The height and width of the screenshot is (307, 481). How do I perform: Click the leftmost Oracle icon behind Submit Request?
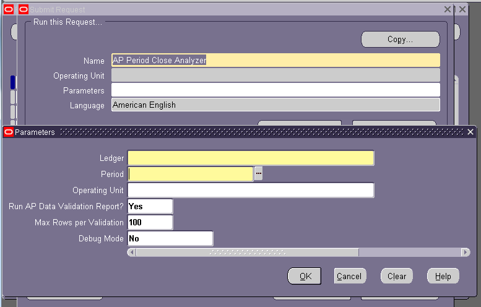(x=9, y=9)
